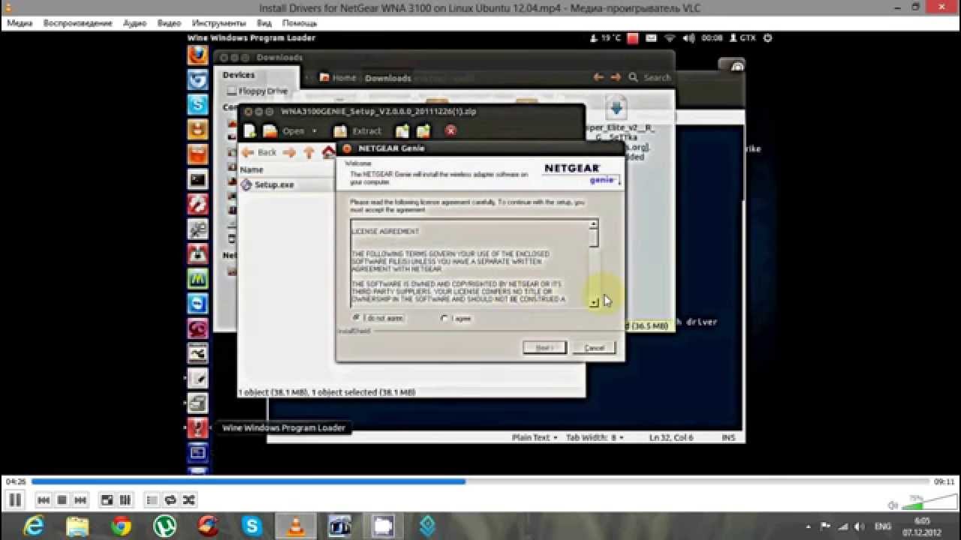The height and width of the screenshot is (540, 961).
Task: Open Skype from Ubuntu launcher
Action: tap(197, 104)
